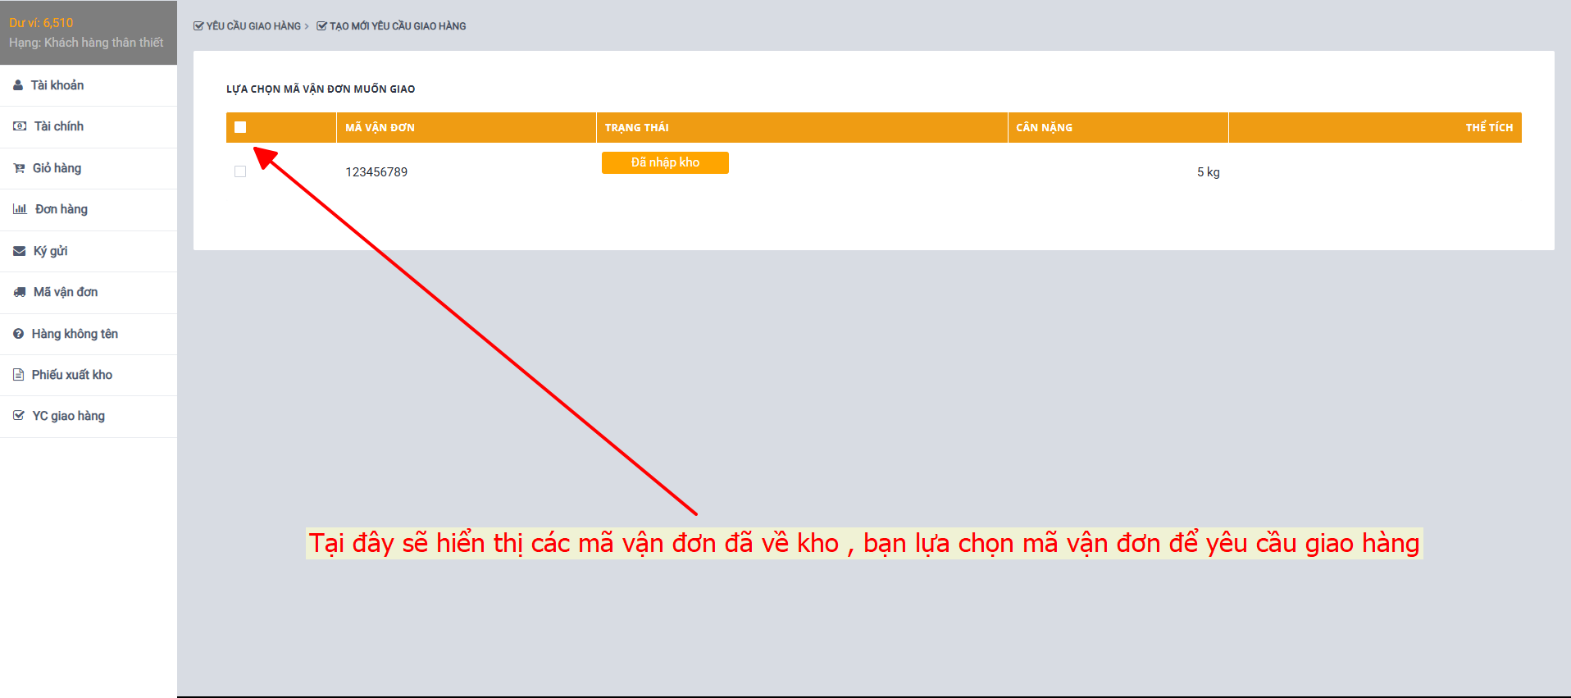Viewport: 1571px width, 698px height.
Task: Go to the Mã vận đơn page
Action: point(66,292)
